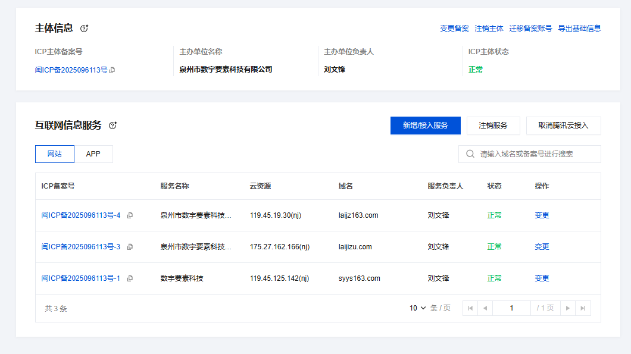Go to next page of results

pyautogui.click(x=568, y=308)
